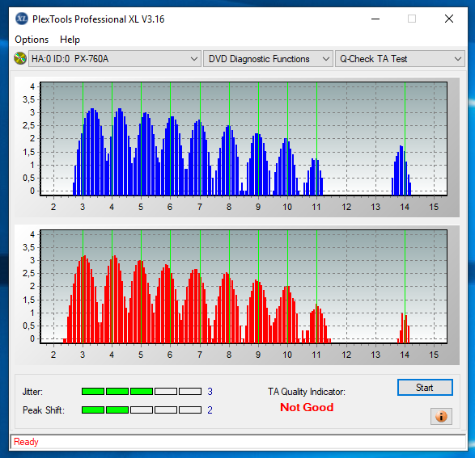The height and width of the screenshot is (458, 475).
Task: Open the Help menu
Action: pyautogui.click(x=70, y=40)
